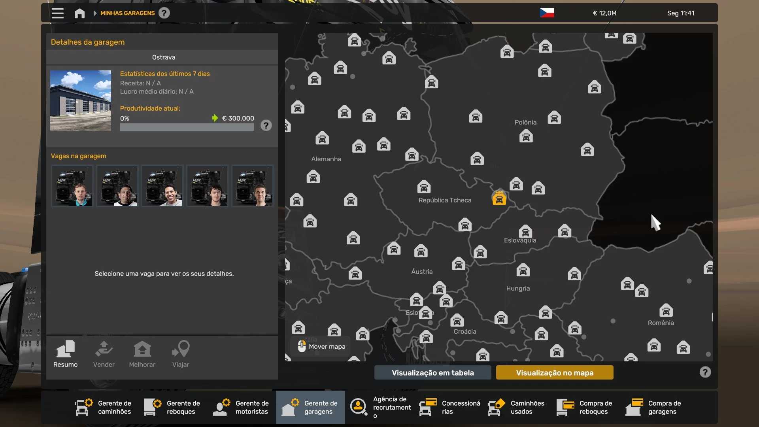Select Visualização no mapa view

(x=554, y=372)
